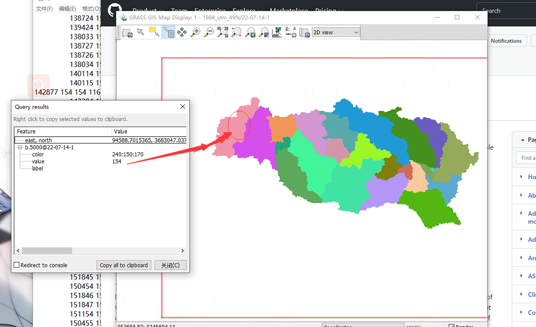Viewport: 536px width, 327px height.
Task: Select the Zoom Out tool
Action: [209, 32]
